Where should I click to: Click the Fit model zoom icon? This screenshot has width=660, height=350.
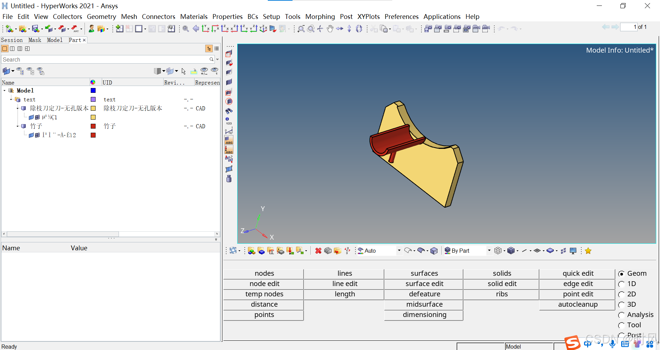[x=186, y=29]
